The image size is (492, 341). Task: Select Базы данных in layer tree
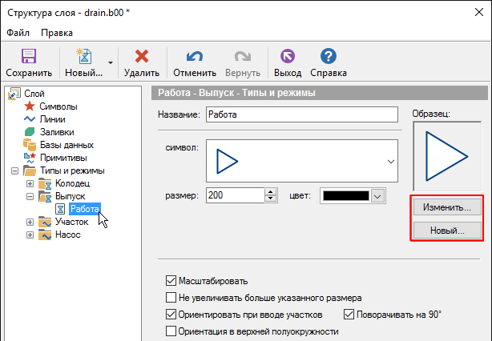tap(66, 145)
